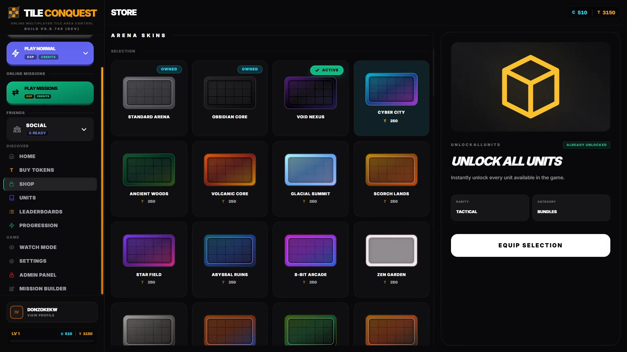Click the swap arrows icon on Play Missions
The height and width of the screenshot is (352, 627).
coord(15,93)
